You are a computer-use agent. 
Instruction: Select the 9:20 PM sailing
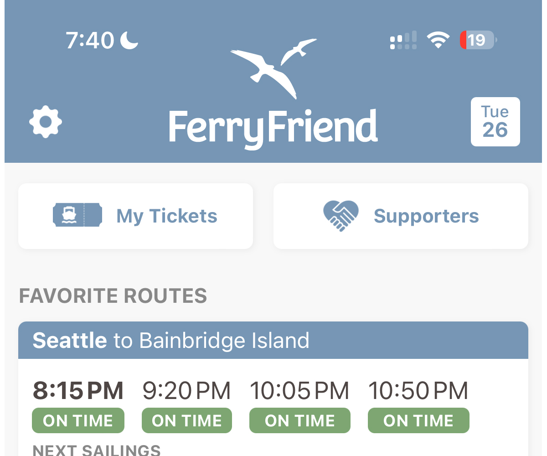pos(186,391)
